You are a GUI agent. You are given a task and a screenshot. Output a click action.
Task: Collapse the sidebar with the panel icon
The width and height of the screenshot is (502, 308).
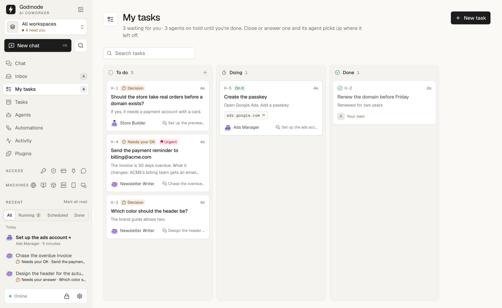[x=81, y=10]
